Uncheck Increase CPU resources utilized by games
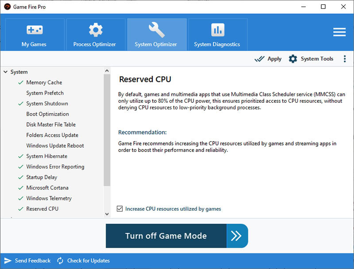Screen dimensions: 354x269 point(119,209)
